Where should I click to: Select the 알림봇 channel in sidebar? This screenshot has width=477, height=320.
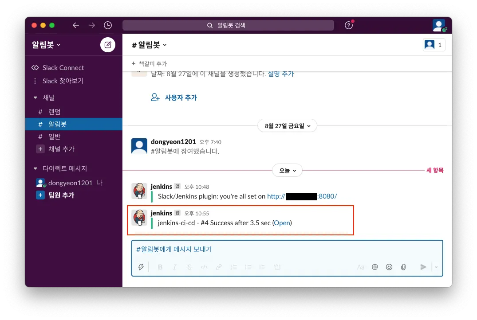coord(73,124)
